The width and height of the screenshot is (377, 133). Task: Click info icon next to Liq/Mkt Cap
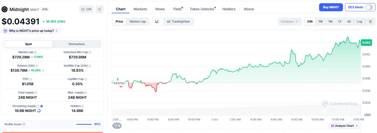coord(86,79)
